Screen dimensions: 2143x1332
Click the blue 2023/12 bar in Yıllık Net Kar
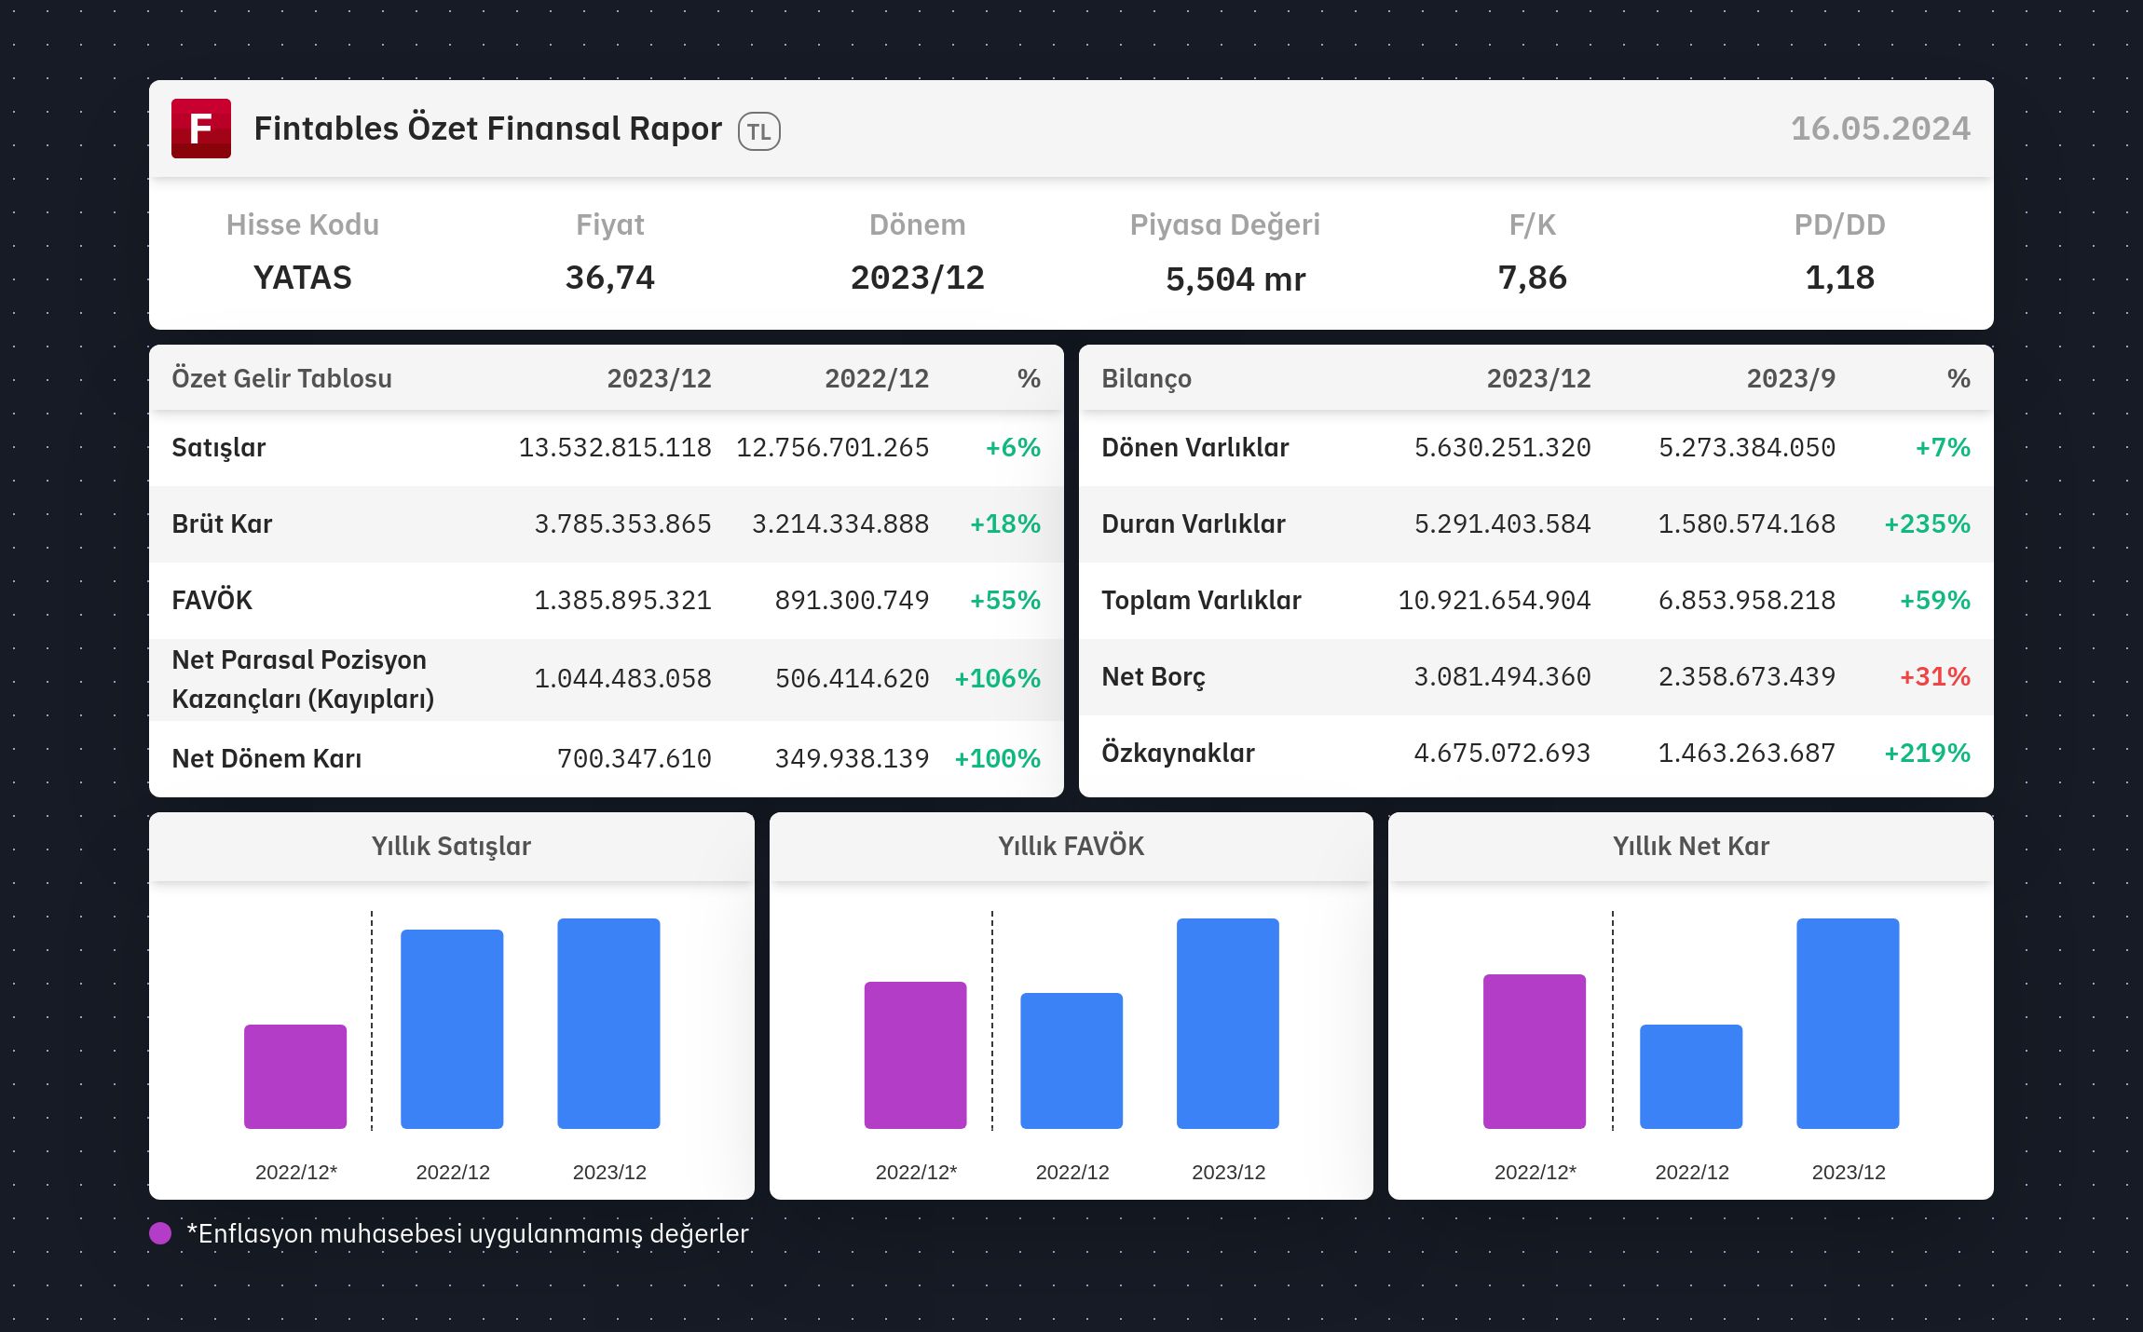(1848, 1024)
